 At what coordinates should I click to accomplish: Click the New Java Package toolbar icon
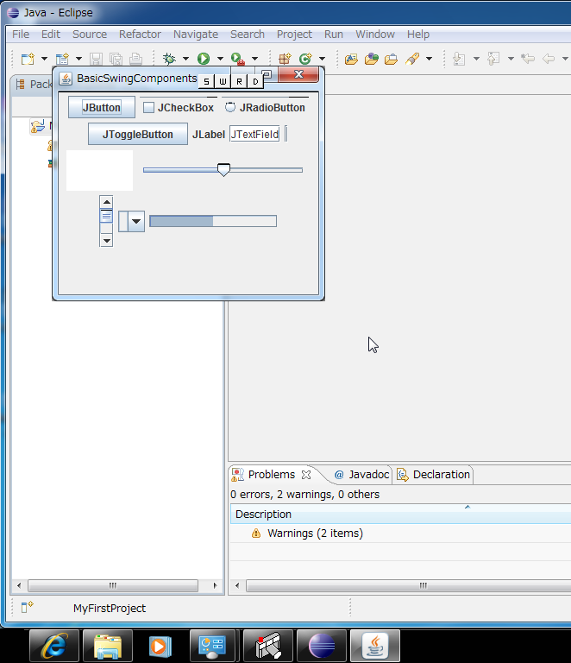tap(283, 59)
